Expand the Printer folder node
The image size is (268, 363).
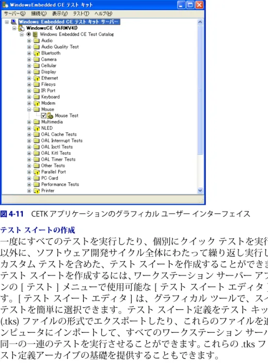(x=29, y=191)
